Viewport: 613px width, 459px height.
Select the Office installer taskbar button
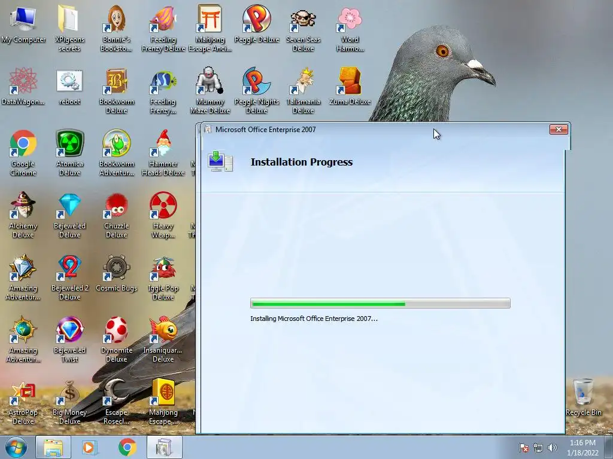(164, 447)
